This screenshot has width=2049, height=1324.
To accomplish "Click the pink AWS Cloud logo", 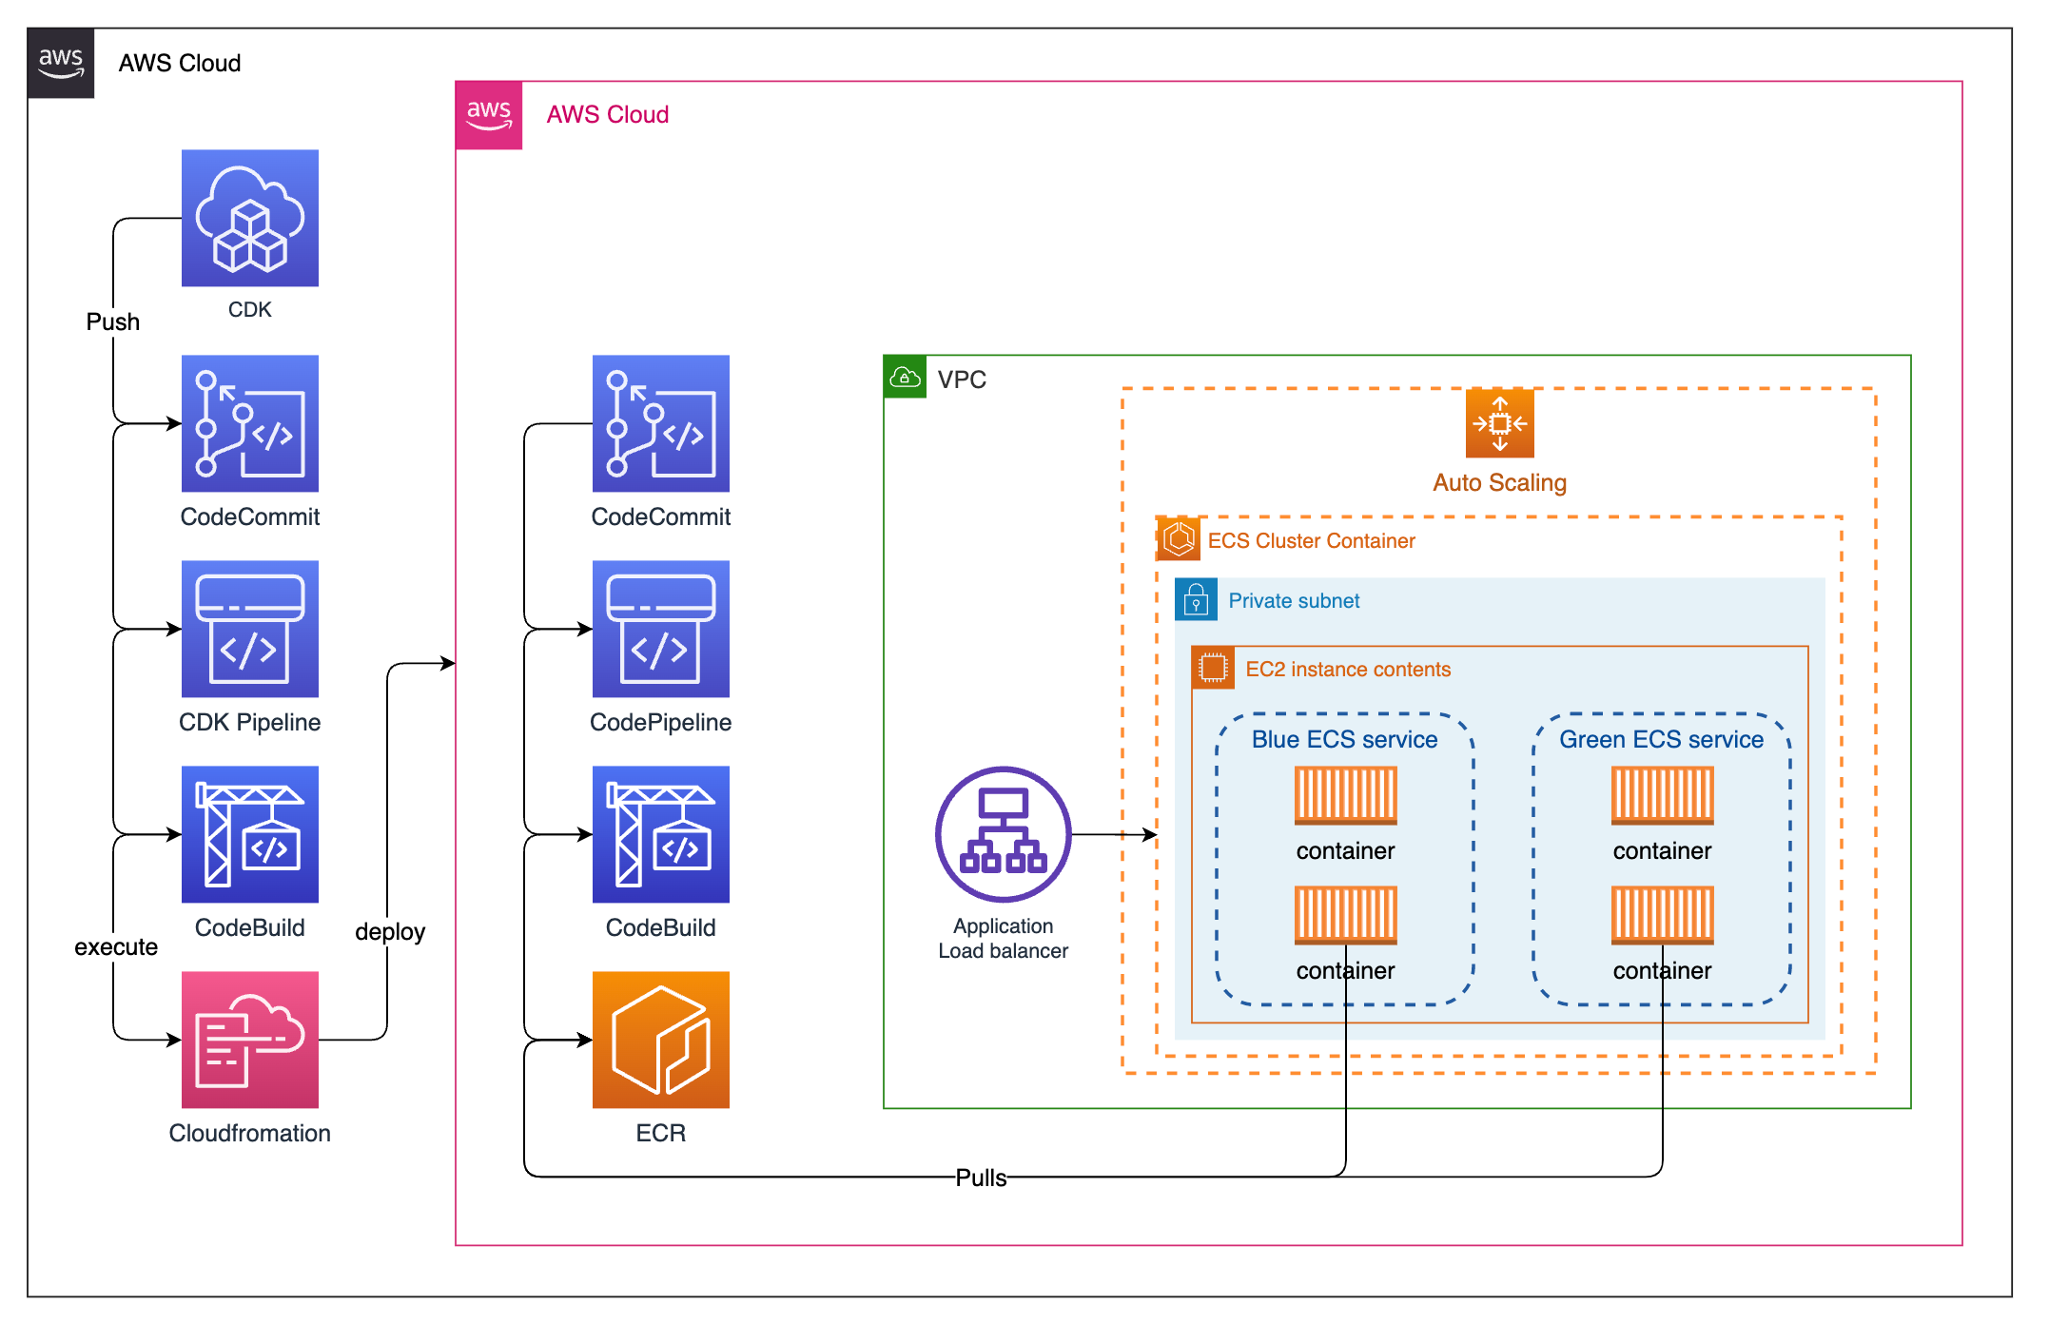I will coord(489,115).
